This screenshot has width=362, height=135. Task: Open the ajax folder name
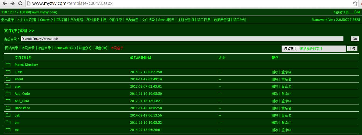[x=17, y=87]
